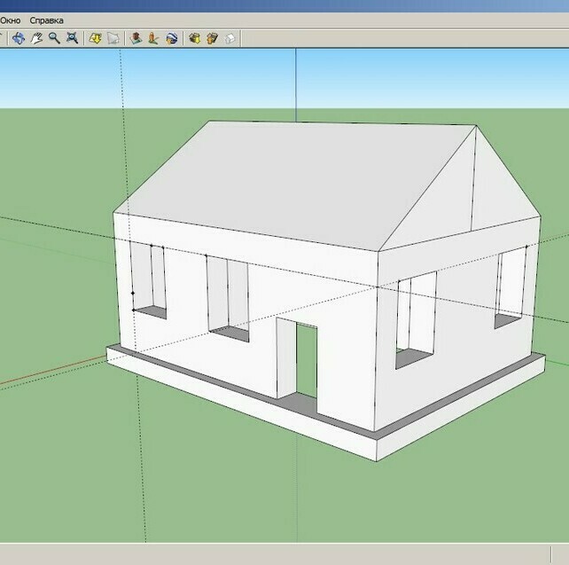Click the greyed Share Component icon
The width and height of the screenshot is (569, 565).
(x=230, y=38)
